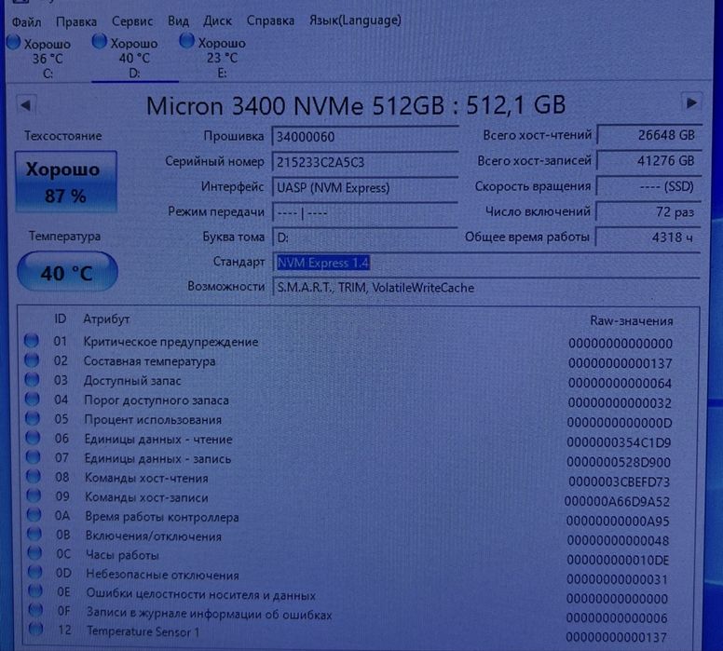Screen dimensions: 723x651
Task: Click the Стандарт field NVM Express 1.4
Action: click(x=486, y=263)
